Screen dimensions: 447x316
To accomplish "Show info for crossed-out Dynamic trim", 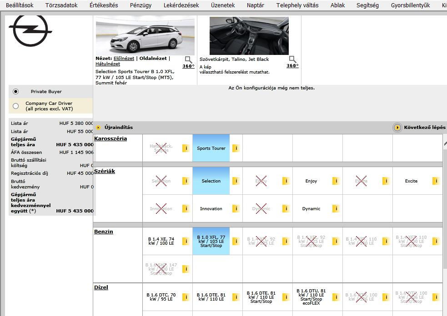I will click(286, 209).
